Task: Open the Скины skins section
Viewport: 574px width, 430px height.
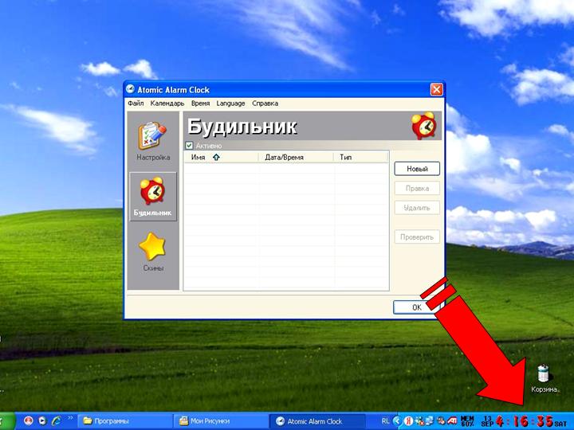Action: pos(152,252)
